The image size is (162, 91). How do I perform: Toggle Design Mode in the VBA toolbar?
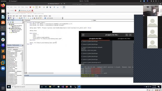point(34,18)
